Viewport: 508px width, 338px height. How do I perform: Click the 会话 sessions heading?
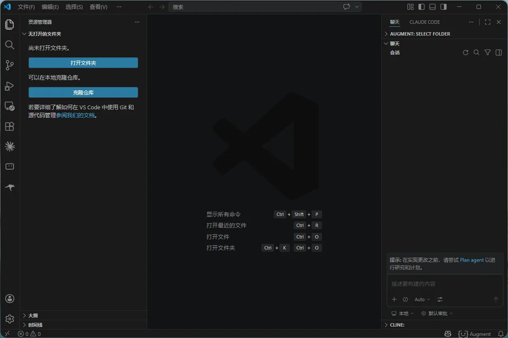coord(395,53)
